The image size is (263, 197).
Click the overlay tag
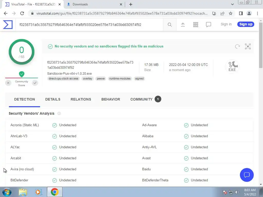tap(88, 78)
